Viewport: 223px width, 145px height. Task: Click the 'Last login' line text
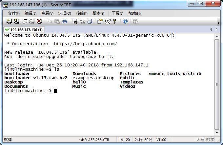(x=76, y=65)
